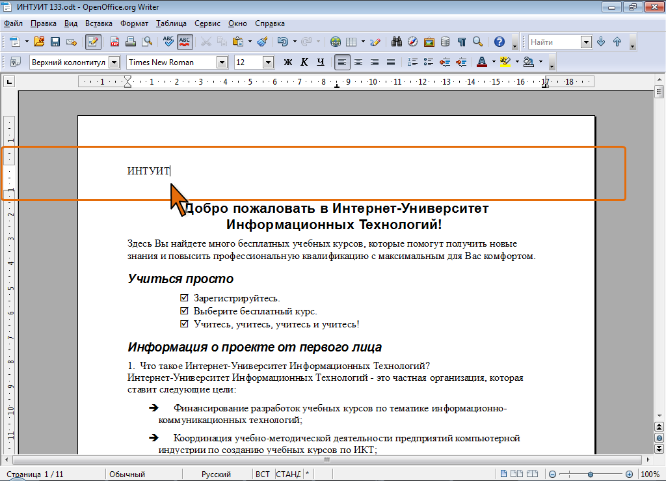This screenshot has height=481, width=666.
Task: Open the Вид menu
Action: click(x=71, y=23)
